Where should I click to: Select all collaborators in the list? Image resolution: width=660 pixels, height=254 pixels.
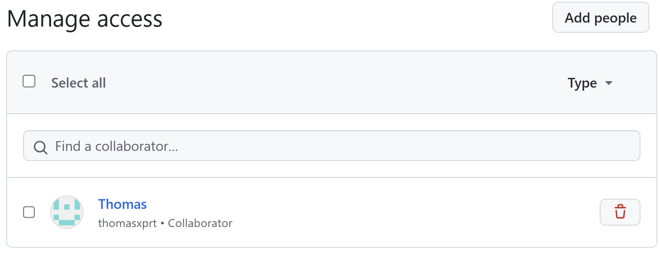pos(29,81)
